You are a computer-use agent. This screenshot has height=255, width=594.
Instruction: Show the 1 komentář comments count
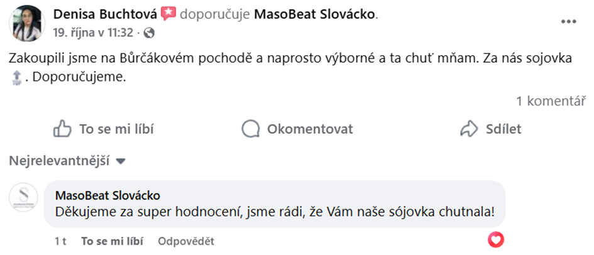pos(551,100)
